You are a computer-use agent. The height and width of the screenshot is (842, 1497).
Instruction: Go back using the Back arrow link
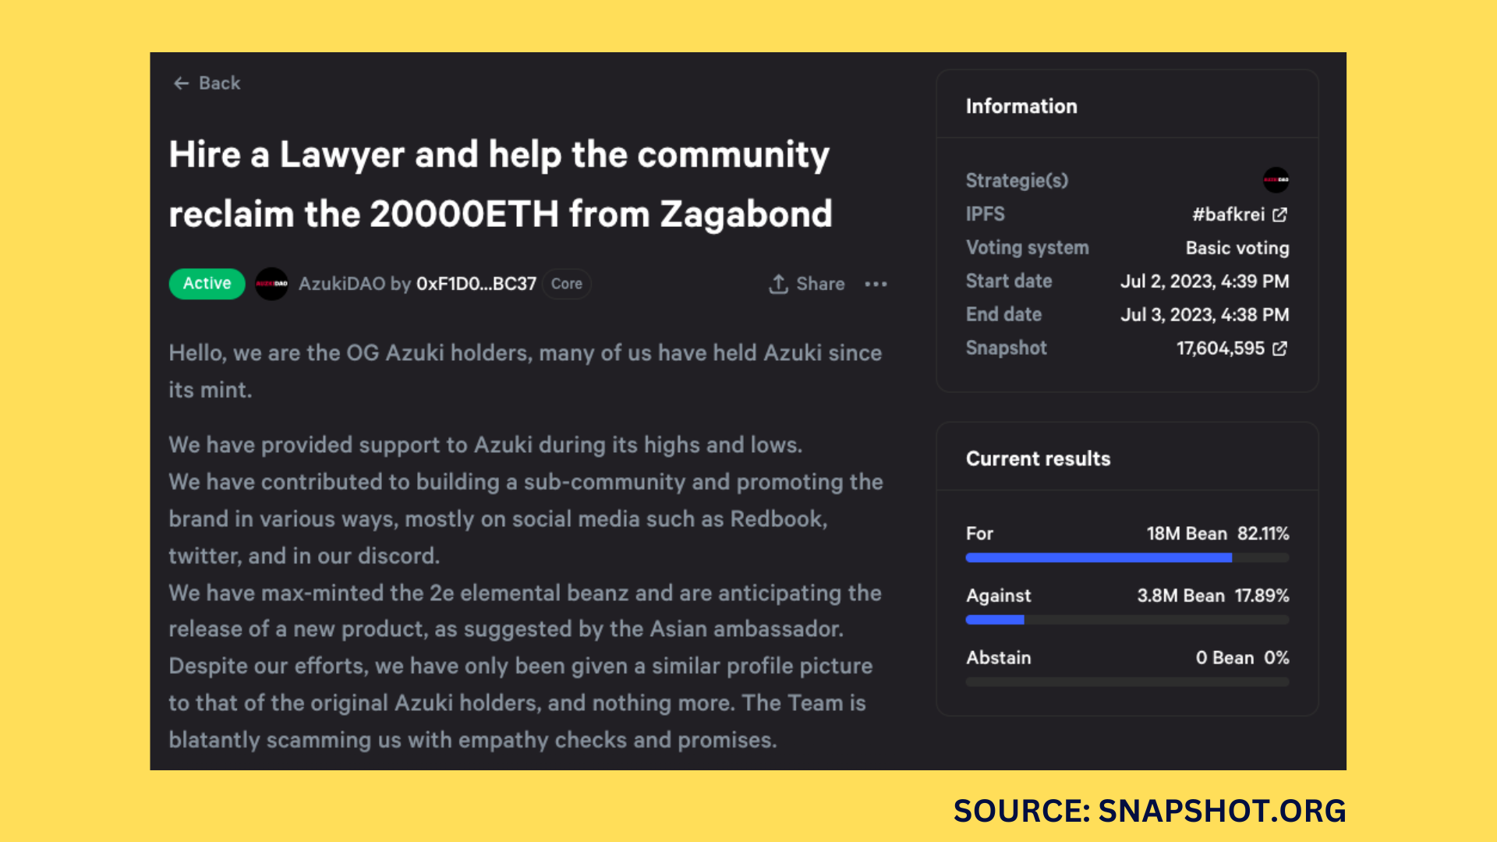click(x=207, y=83)
